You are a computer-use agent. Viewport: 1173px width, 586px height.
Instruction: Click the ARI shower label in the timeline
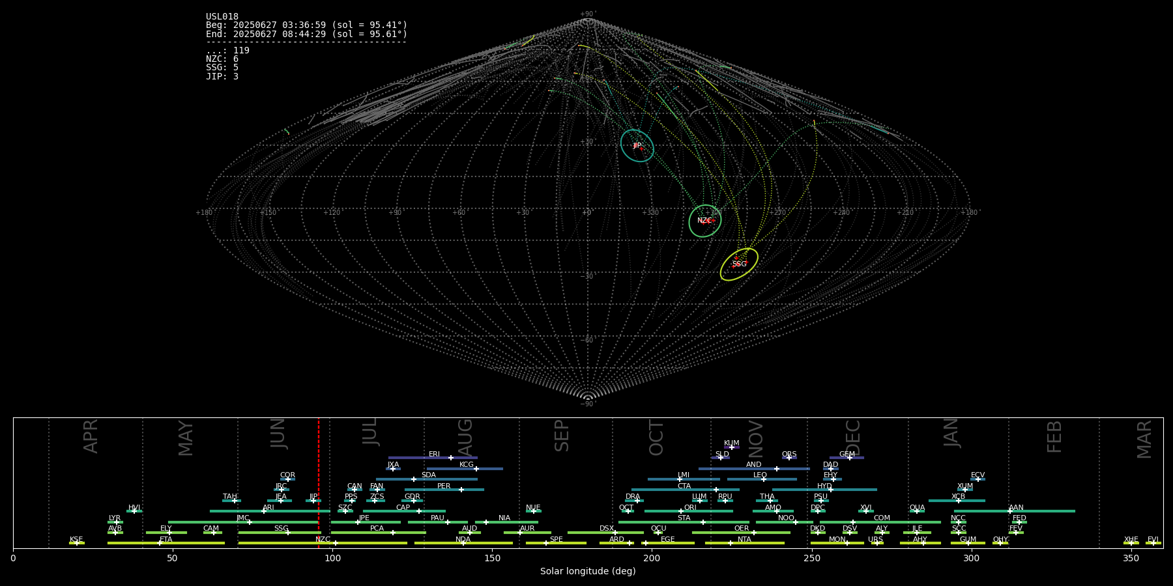[268, 508]
